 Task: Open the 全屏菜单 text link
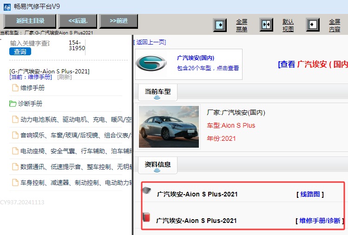point(242,25)
